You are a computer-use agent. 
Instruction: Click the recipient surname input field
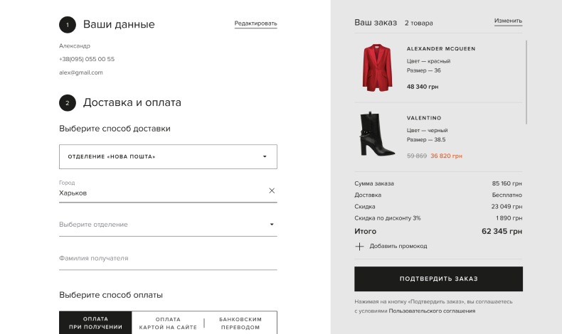coord(168,259)
